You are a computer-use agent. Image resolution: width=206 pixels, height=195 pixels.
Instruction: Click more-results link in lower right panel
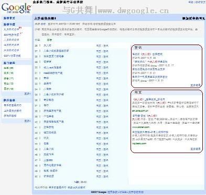[x=196, y=149]
